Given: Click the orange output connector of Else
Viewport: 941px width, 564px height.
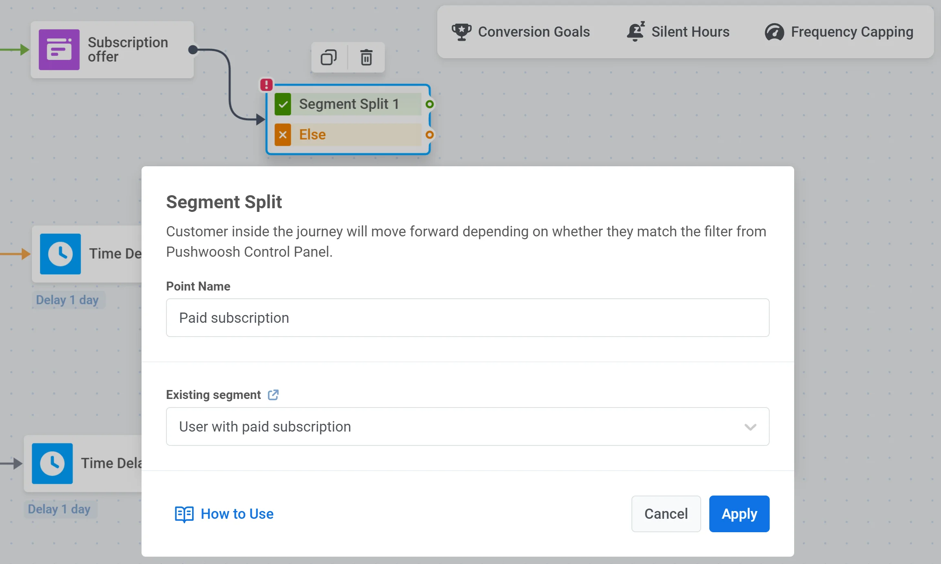Looking at the screenshot, I should pos(430,135).
